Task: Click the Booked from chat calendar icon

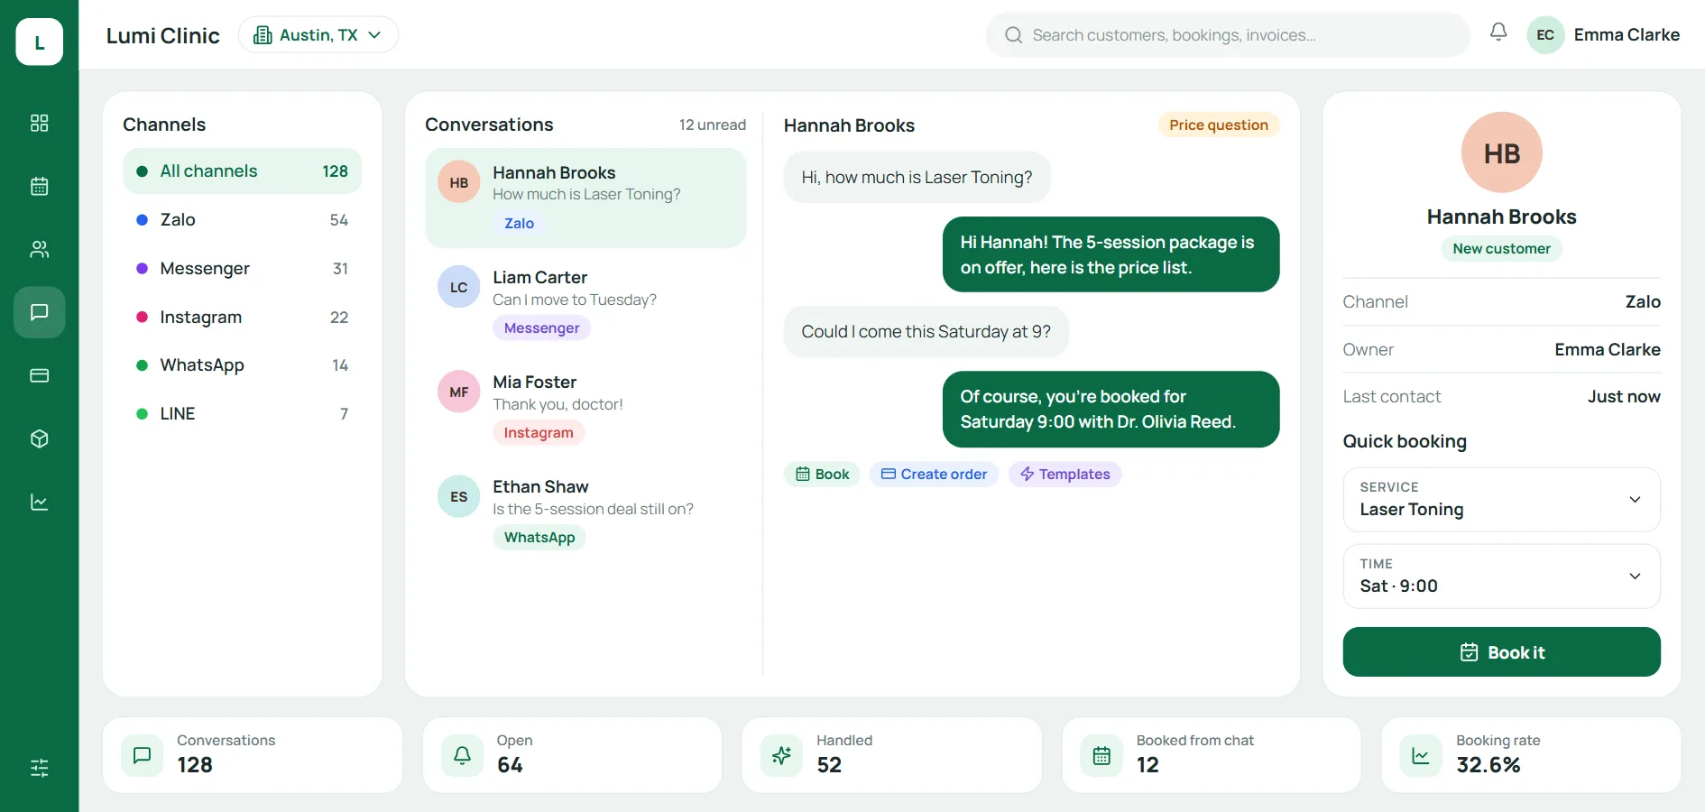Action: click(x=1101, y=755)
